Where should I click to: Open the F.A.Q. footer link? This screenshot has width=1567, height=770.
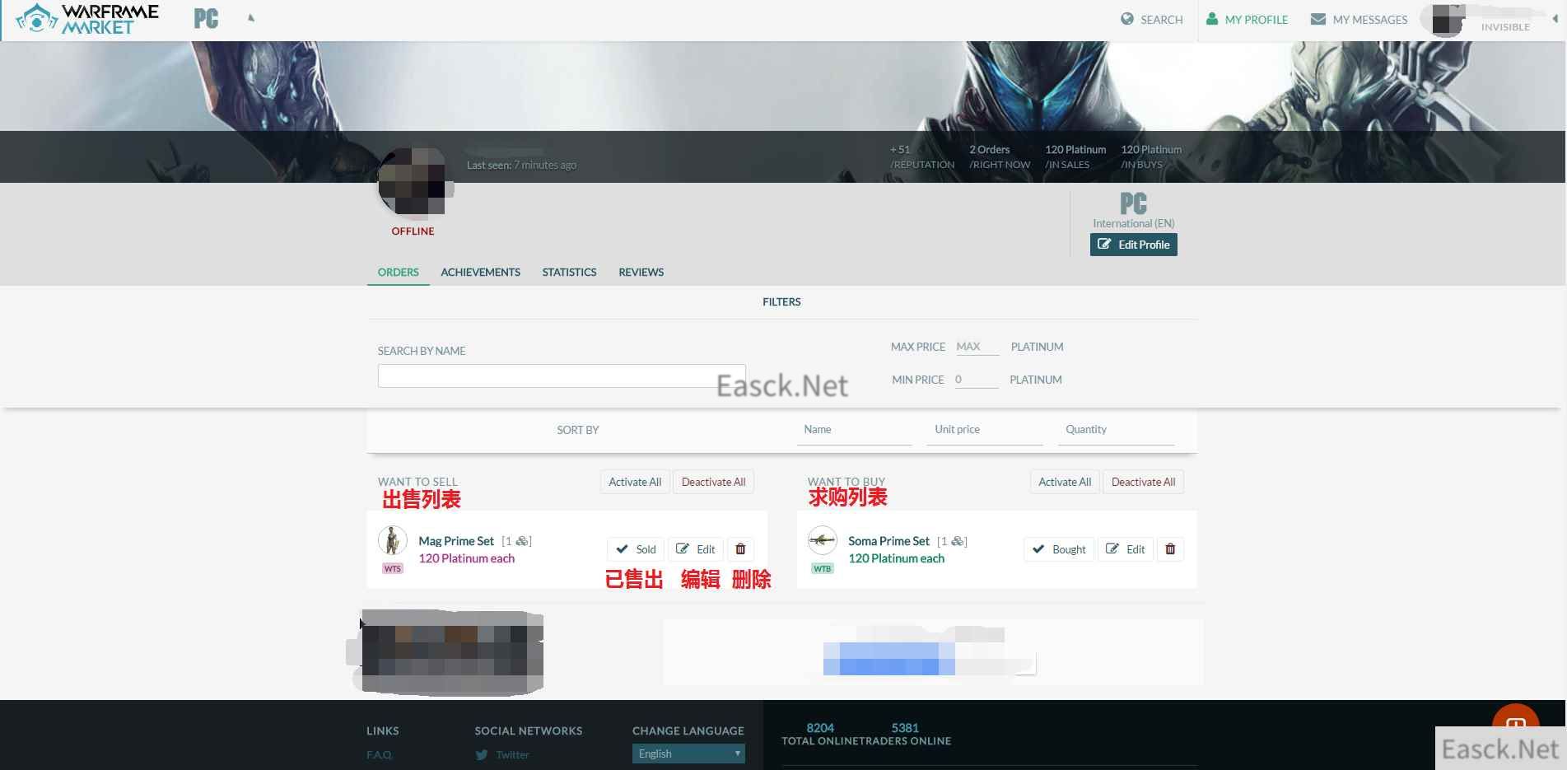(x=380, y=754)
